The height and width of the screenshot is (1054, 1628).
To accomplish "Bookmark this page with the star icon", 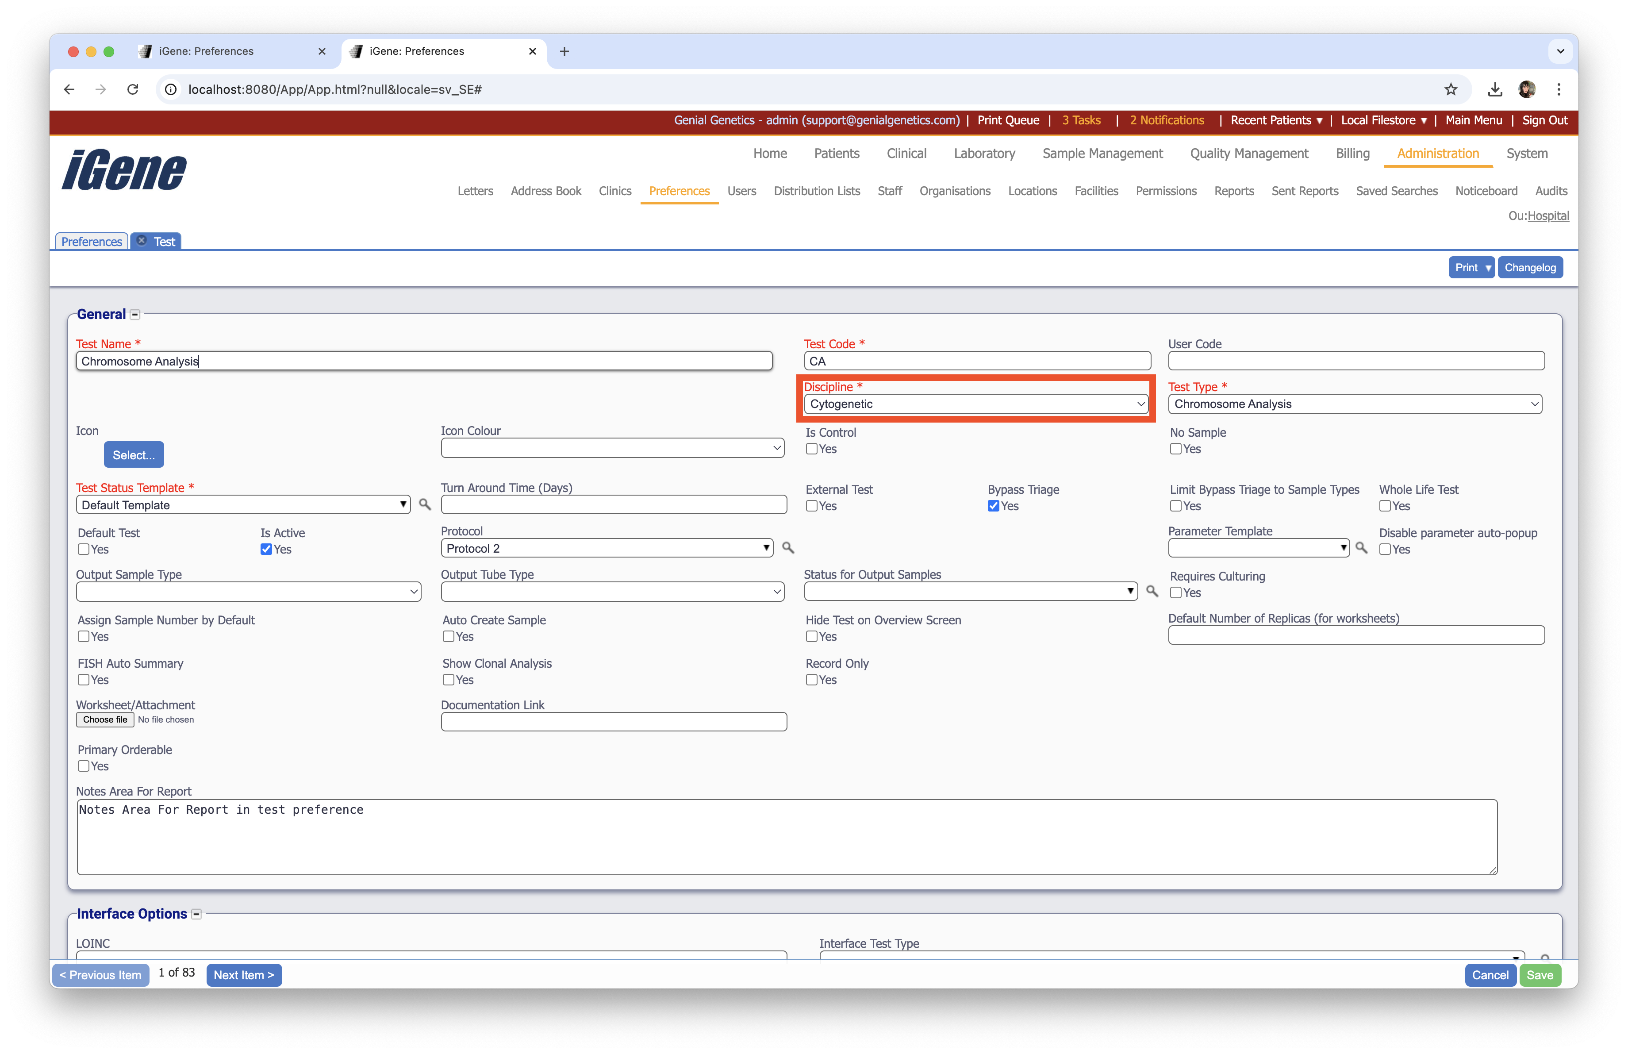I will pos(1450,89).
